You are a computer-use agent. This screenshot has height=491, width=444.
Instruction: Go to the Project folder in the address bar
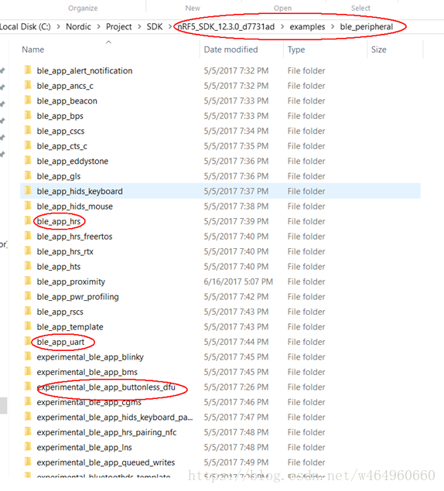pos(119,27)
